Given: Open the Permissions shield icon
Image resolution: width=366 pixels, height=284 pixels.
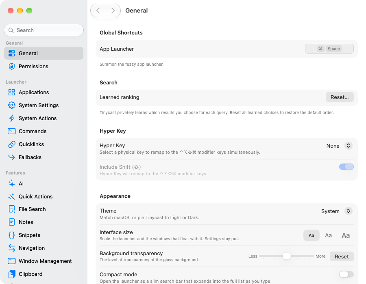Looking at the screenshot, I should (x=11, y=67).
